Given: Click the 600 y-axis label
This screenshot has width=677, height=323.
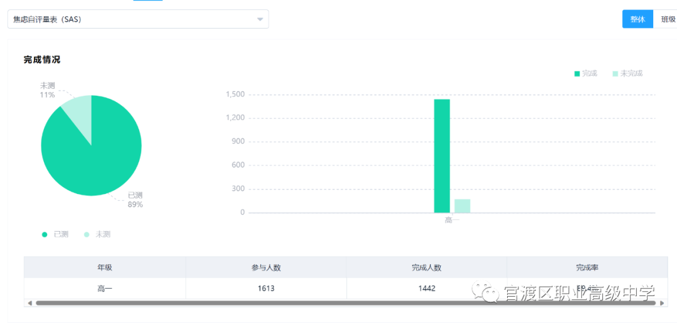Looking at the screenshot, I should click(238, 165).
